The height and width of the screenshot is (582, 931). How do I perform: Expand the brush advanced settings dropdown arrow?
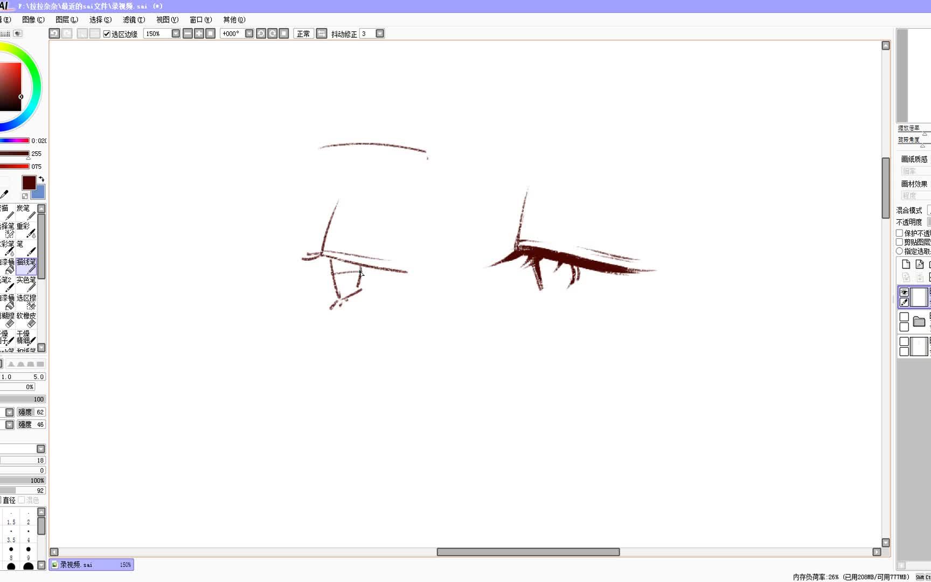(x=41, y=449)
